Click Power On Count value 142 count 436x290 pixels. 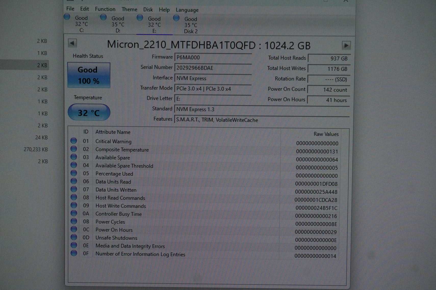click(x=329, y=90)
